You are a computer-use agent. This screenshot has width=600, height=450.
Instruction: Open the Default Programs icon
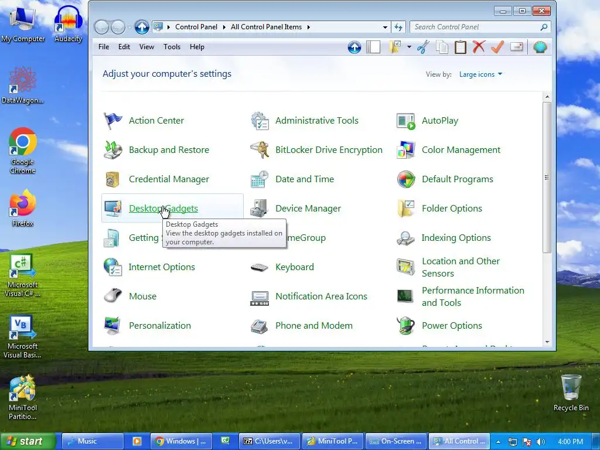(x=406, y=179)
